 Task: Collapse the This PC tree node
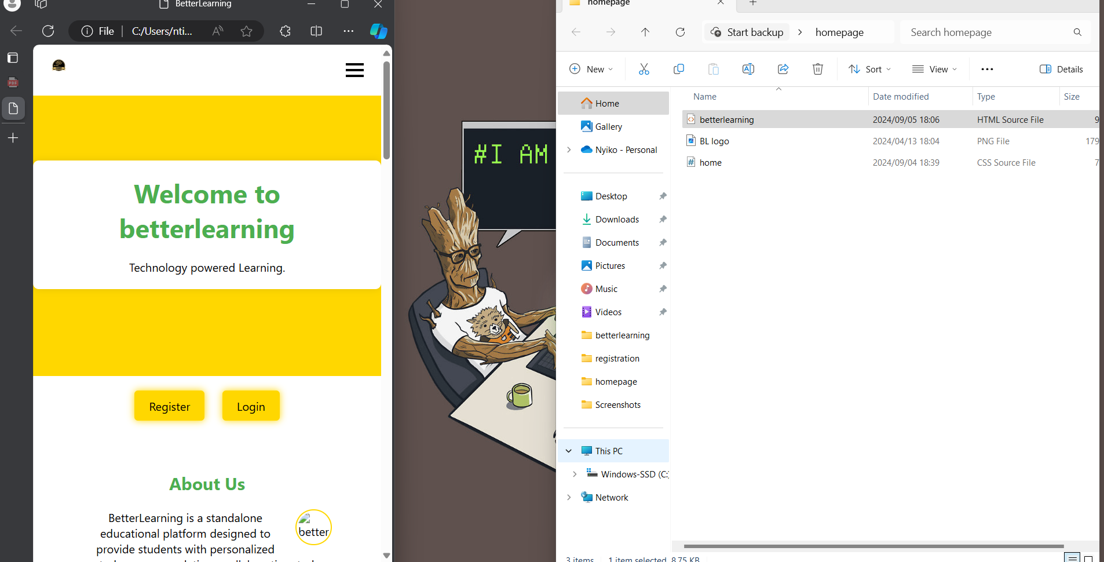(569, 451)
